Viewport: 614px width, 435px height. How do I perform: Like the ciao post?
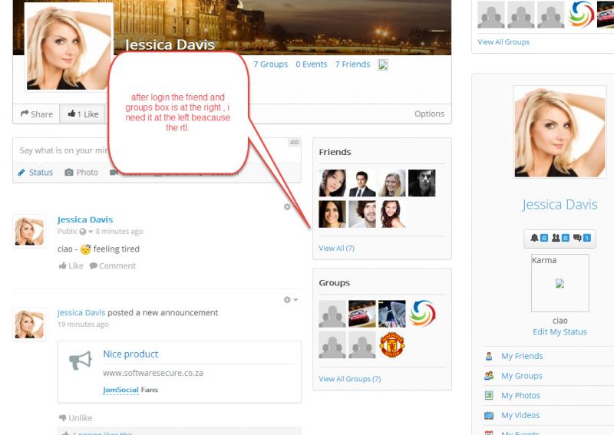(x=71, y=266)
